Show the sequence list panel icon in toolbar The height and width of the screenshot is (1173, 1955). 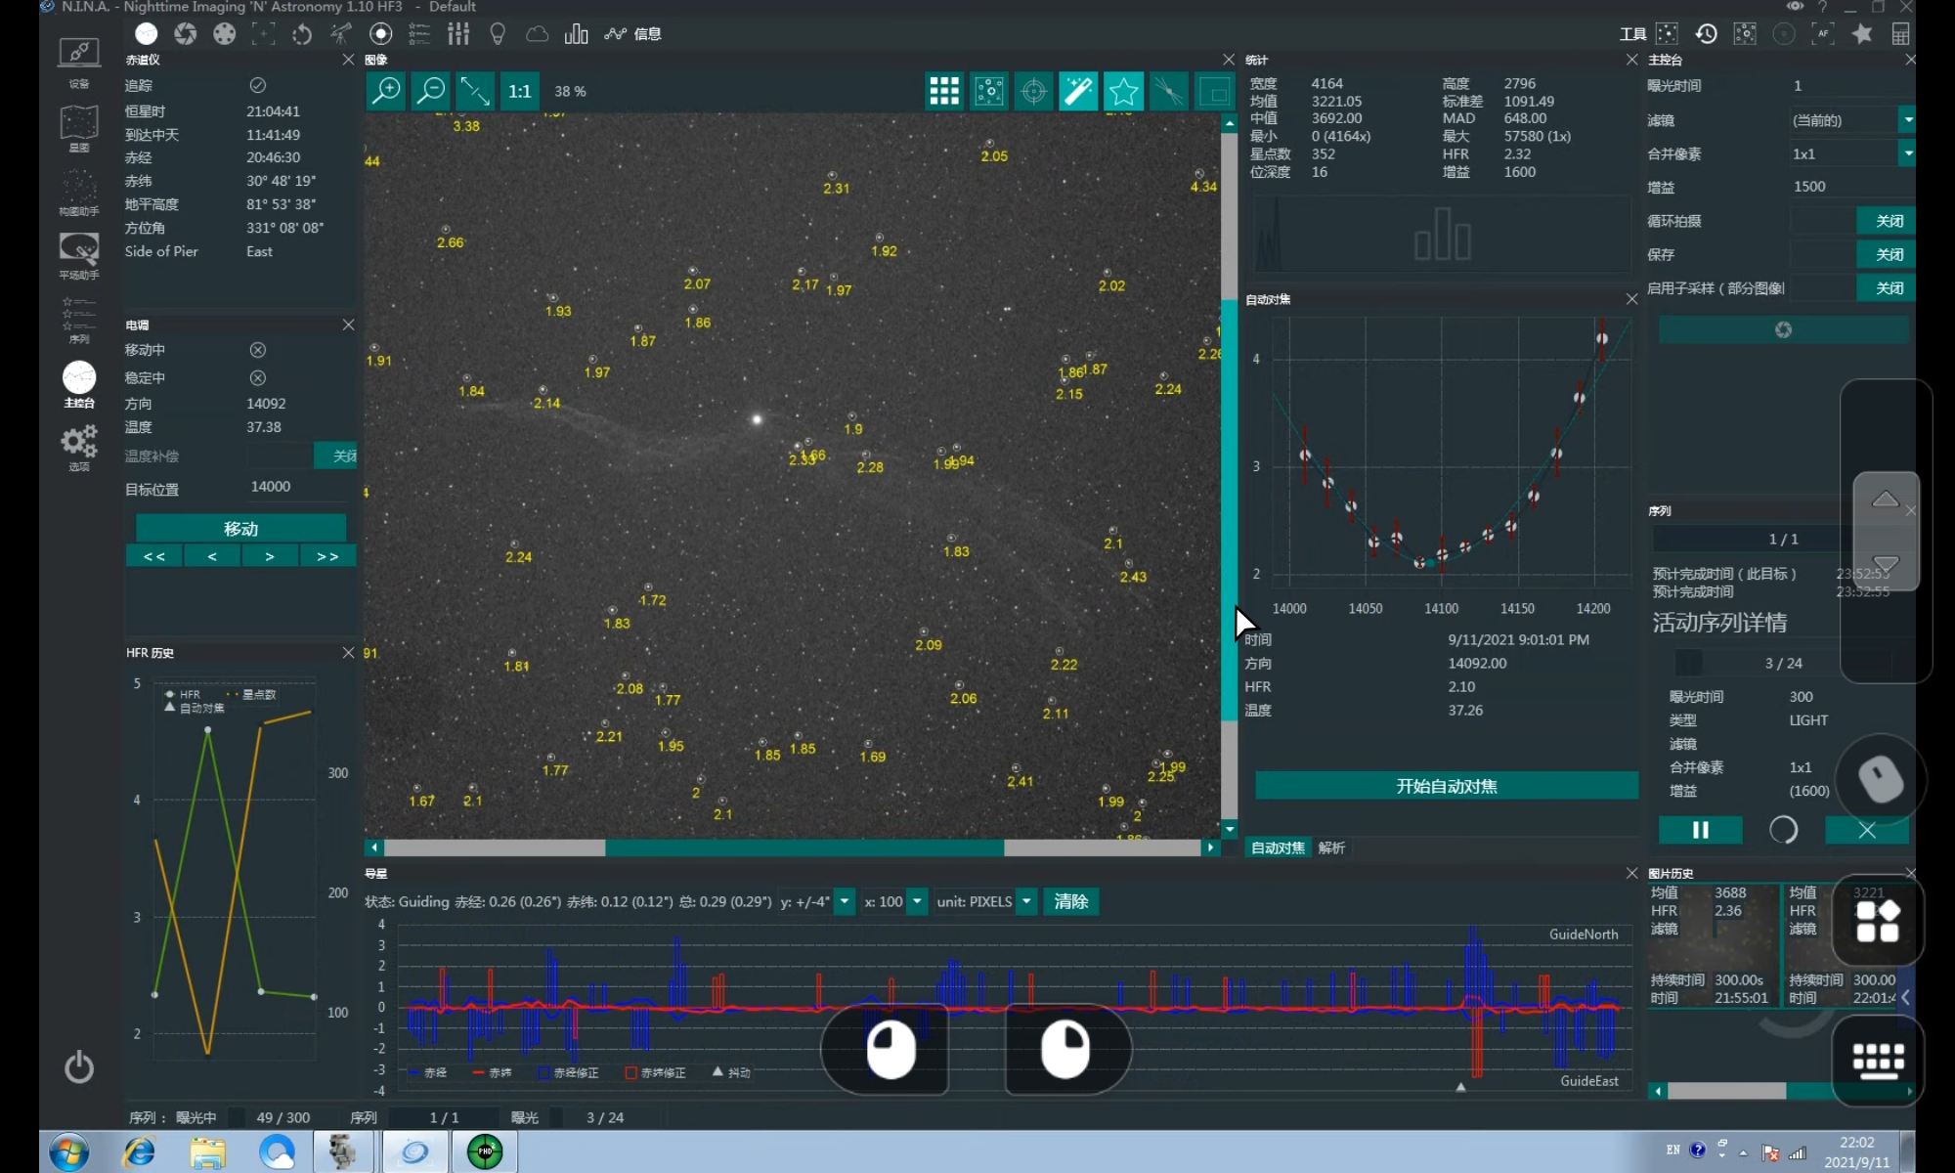click(419, 34)
